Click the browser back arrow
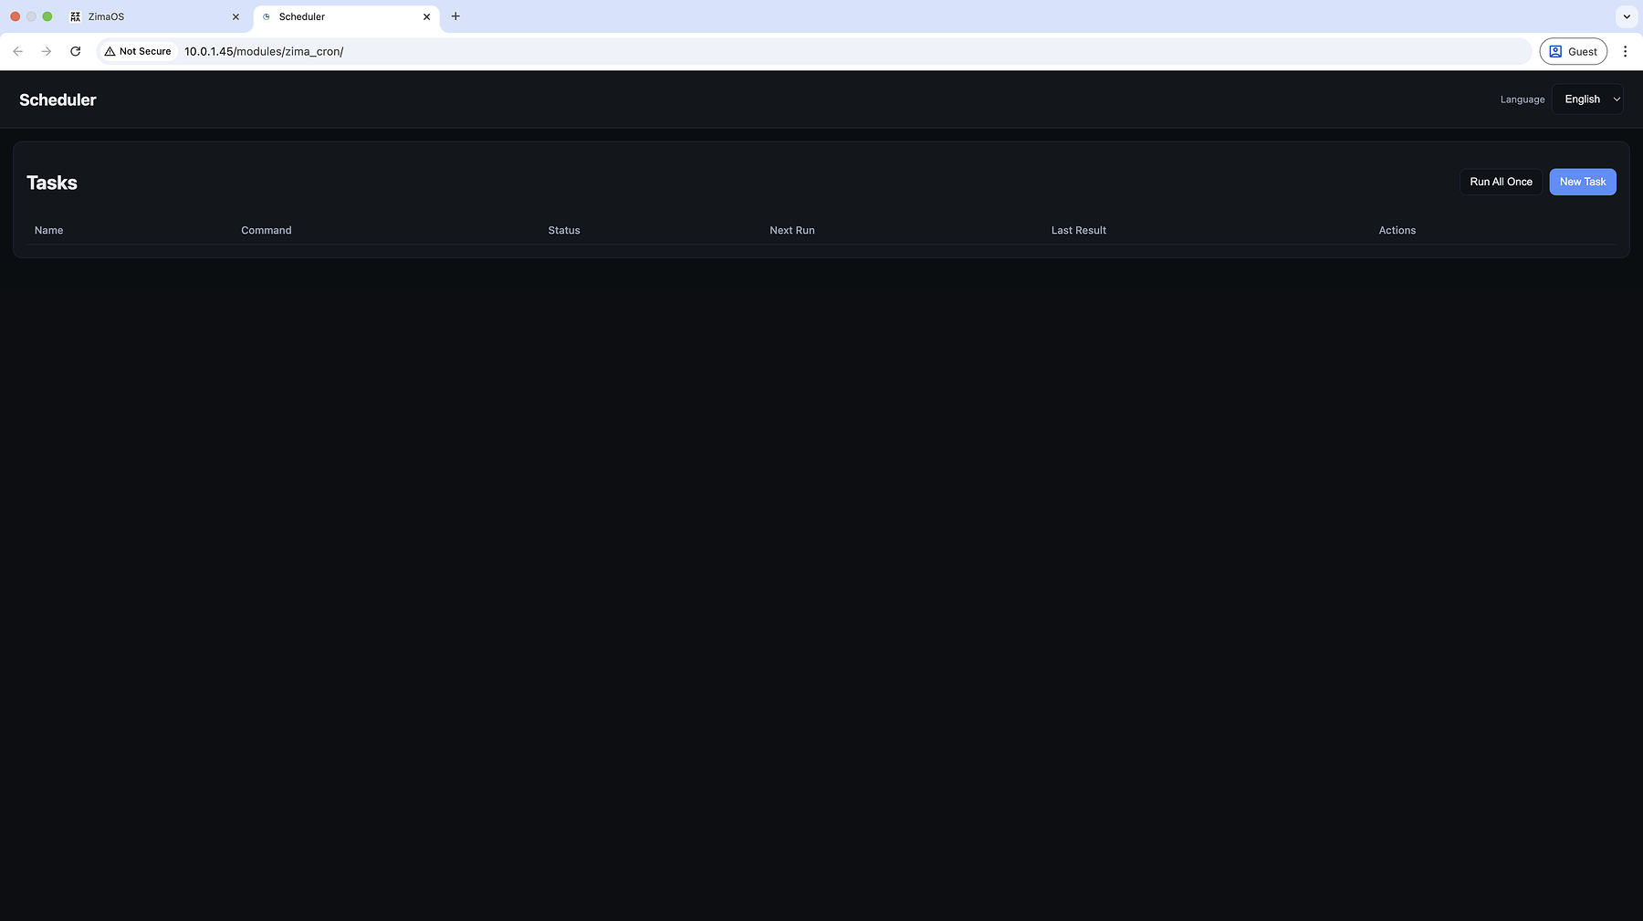 click(x=17, y=51)
